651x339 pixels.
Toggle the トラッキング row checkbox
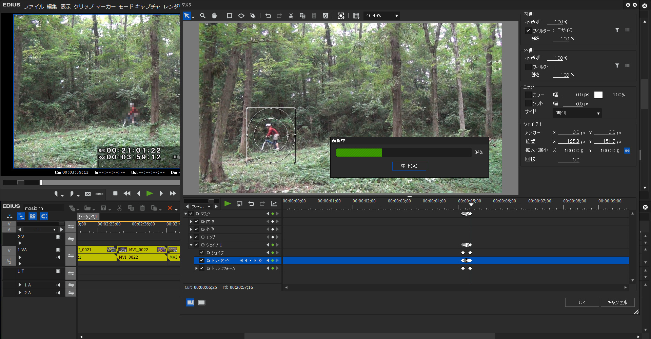click(202, 260)
